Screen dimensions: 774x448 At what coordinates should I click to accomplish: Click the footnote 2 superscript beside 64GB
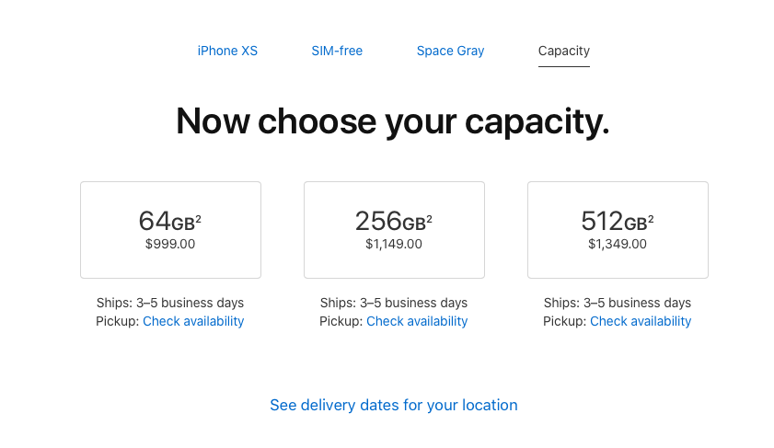[199, 218]
